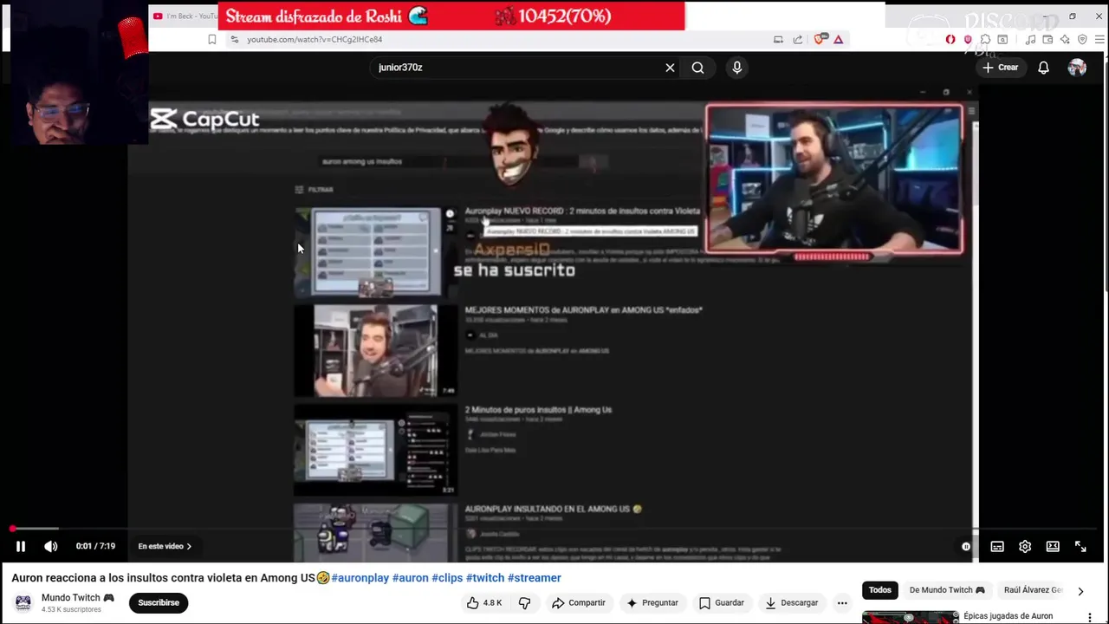
Task: Click the FILTRAR button inside video
Action: [x=314, y=190]
